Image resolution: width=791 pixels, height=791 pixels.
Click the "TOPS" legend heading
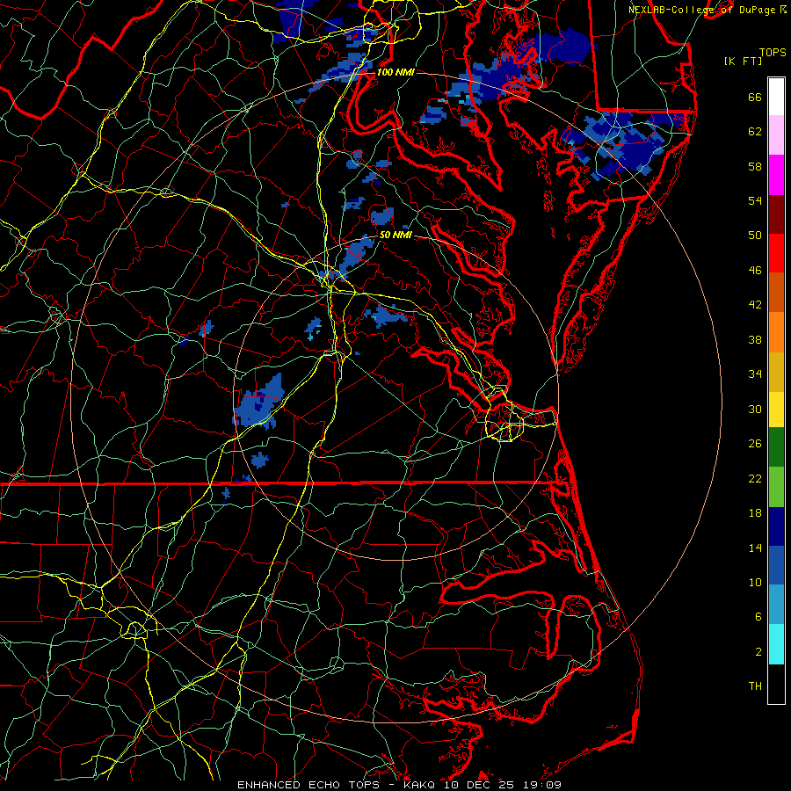(773, 53)
